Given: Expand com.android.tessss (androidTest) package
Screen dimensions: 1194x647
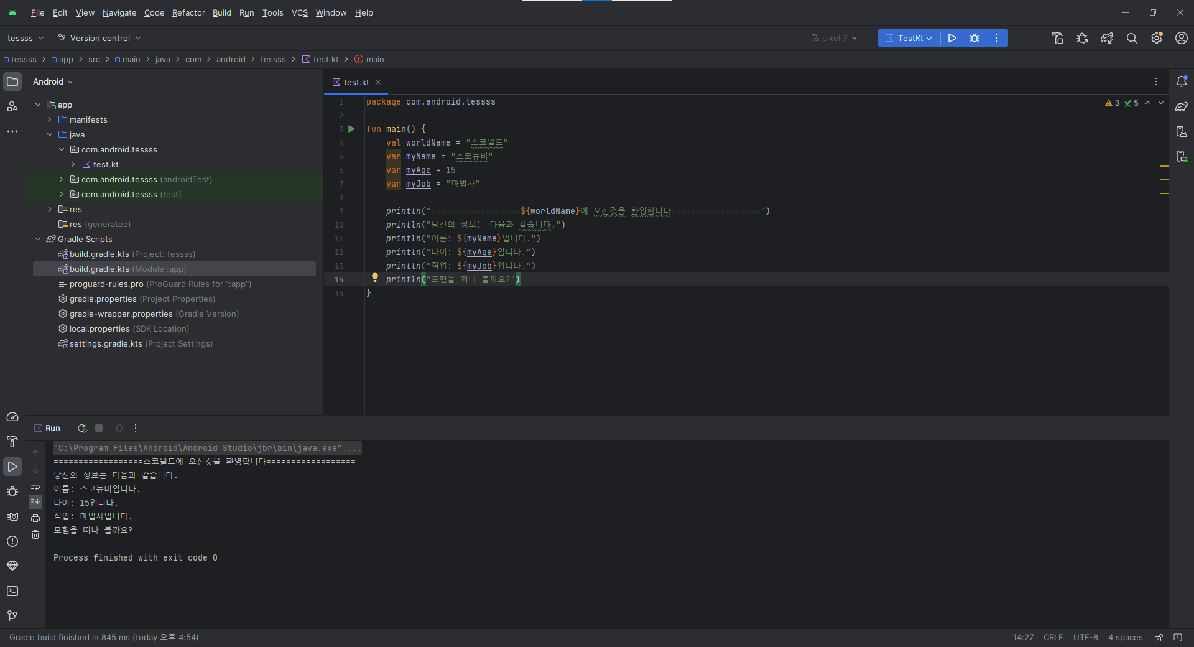Looking at the screenshot, I should click(62, 179).
